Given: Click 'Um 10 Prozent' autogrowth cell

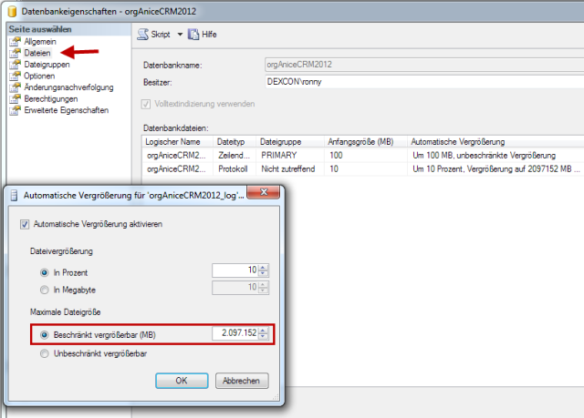Looking at the screenshot, I should click(x=495, y=169).
